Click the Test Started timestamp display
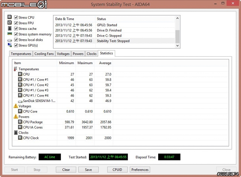 pos(108,157)
